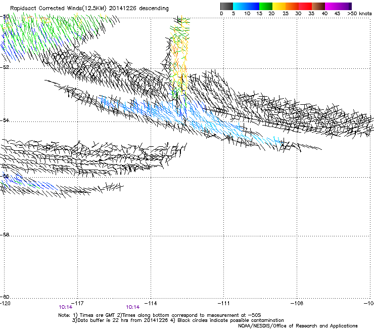This screenshot has width=374, height=329.
Task: Click the 'Rapidsact Corrected Winds(12.5KM)' title text
Action: 58,9
